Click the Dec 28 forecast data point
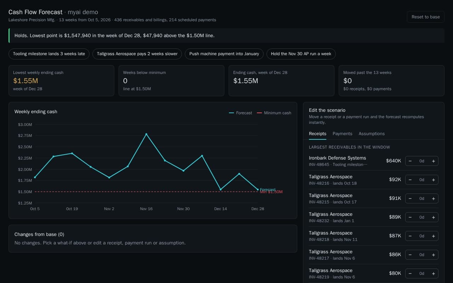The image size is (453, 283). click(x=258, y=190)
